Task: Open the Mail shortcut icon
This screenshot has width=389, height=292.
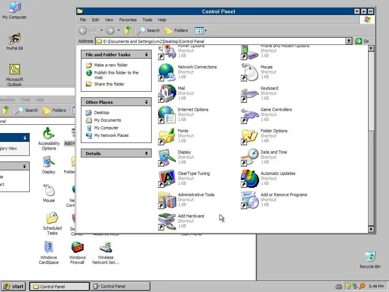Action: click(166, 94)
